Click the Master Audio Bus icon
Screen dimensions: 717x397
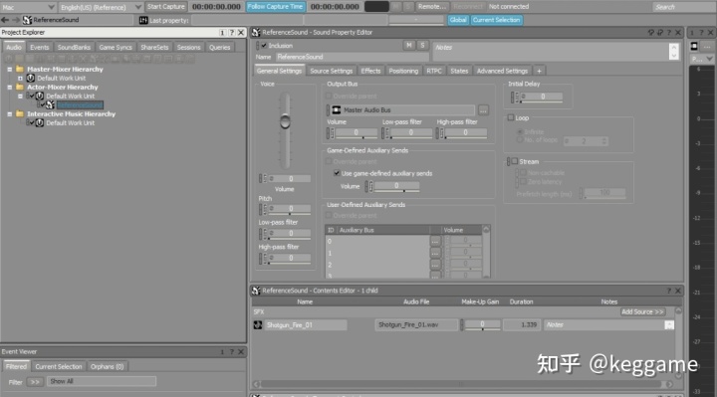click(x=337, y=110)
